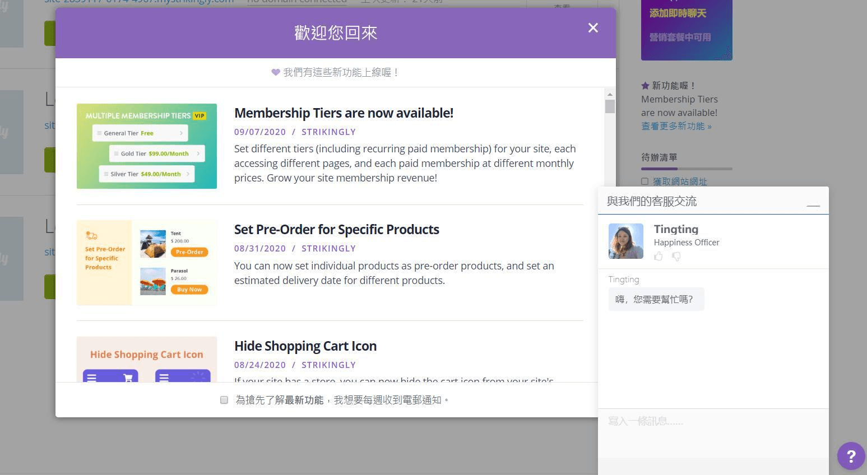The width and height of the screenshot is (867, 475).
Task: Open the purple help question mark
Action: [x=851, y=456]
